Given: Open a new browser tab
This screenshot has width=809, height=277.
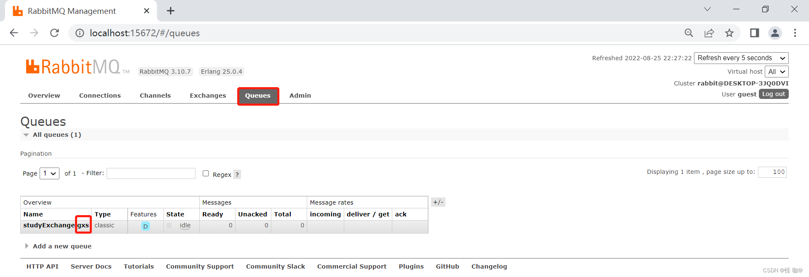Looking at the screenshot, I should pyautogui.click(x=171, y=11).
